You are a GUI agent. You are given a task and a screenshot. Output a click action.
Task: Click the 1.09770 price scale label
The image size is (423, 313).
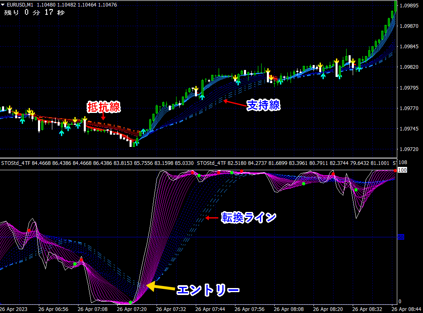[409, 108]
